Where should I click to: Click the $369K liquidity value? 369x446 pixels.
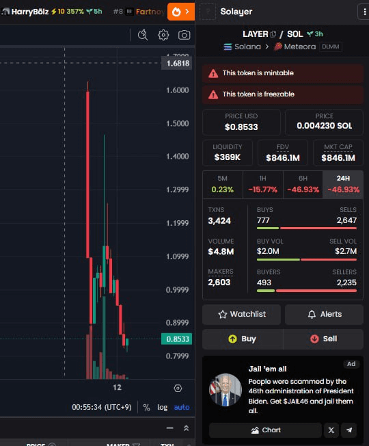click(x=228, y=157)
